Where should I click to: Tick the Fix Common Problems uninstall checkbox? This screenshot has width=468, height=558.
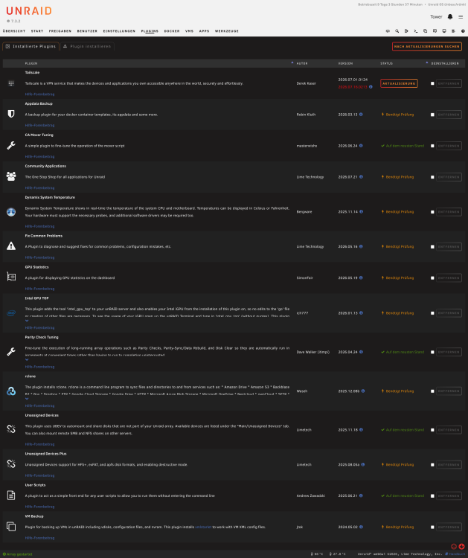(432, 246)
